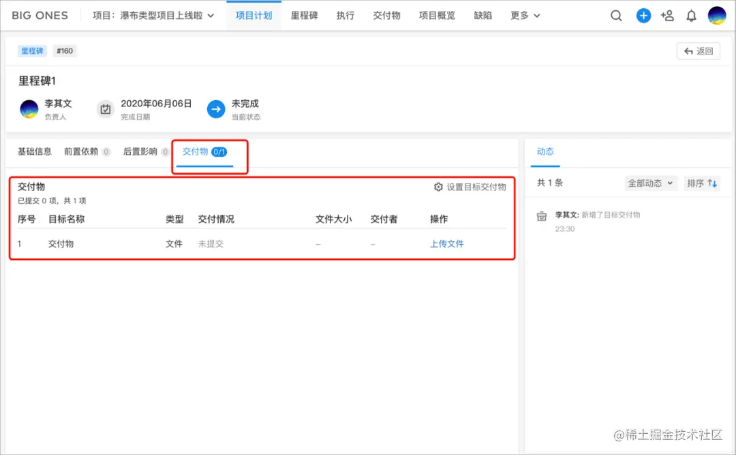Click the activity entry 新增了目标交付物
The height and width of the screenshot is (455, 736).
pos(611,215)
